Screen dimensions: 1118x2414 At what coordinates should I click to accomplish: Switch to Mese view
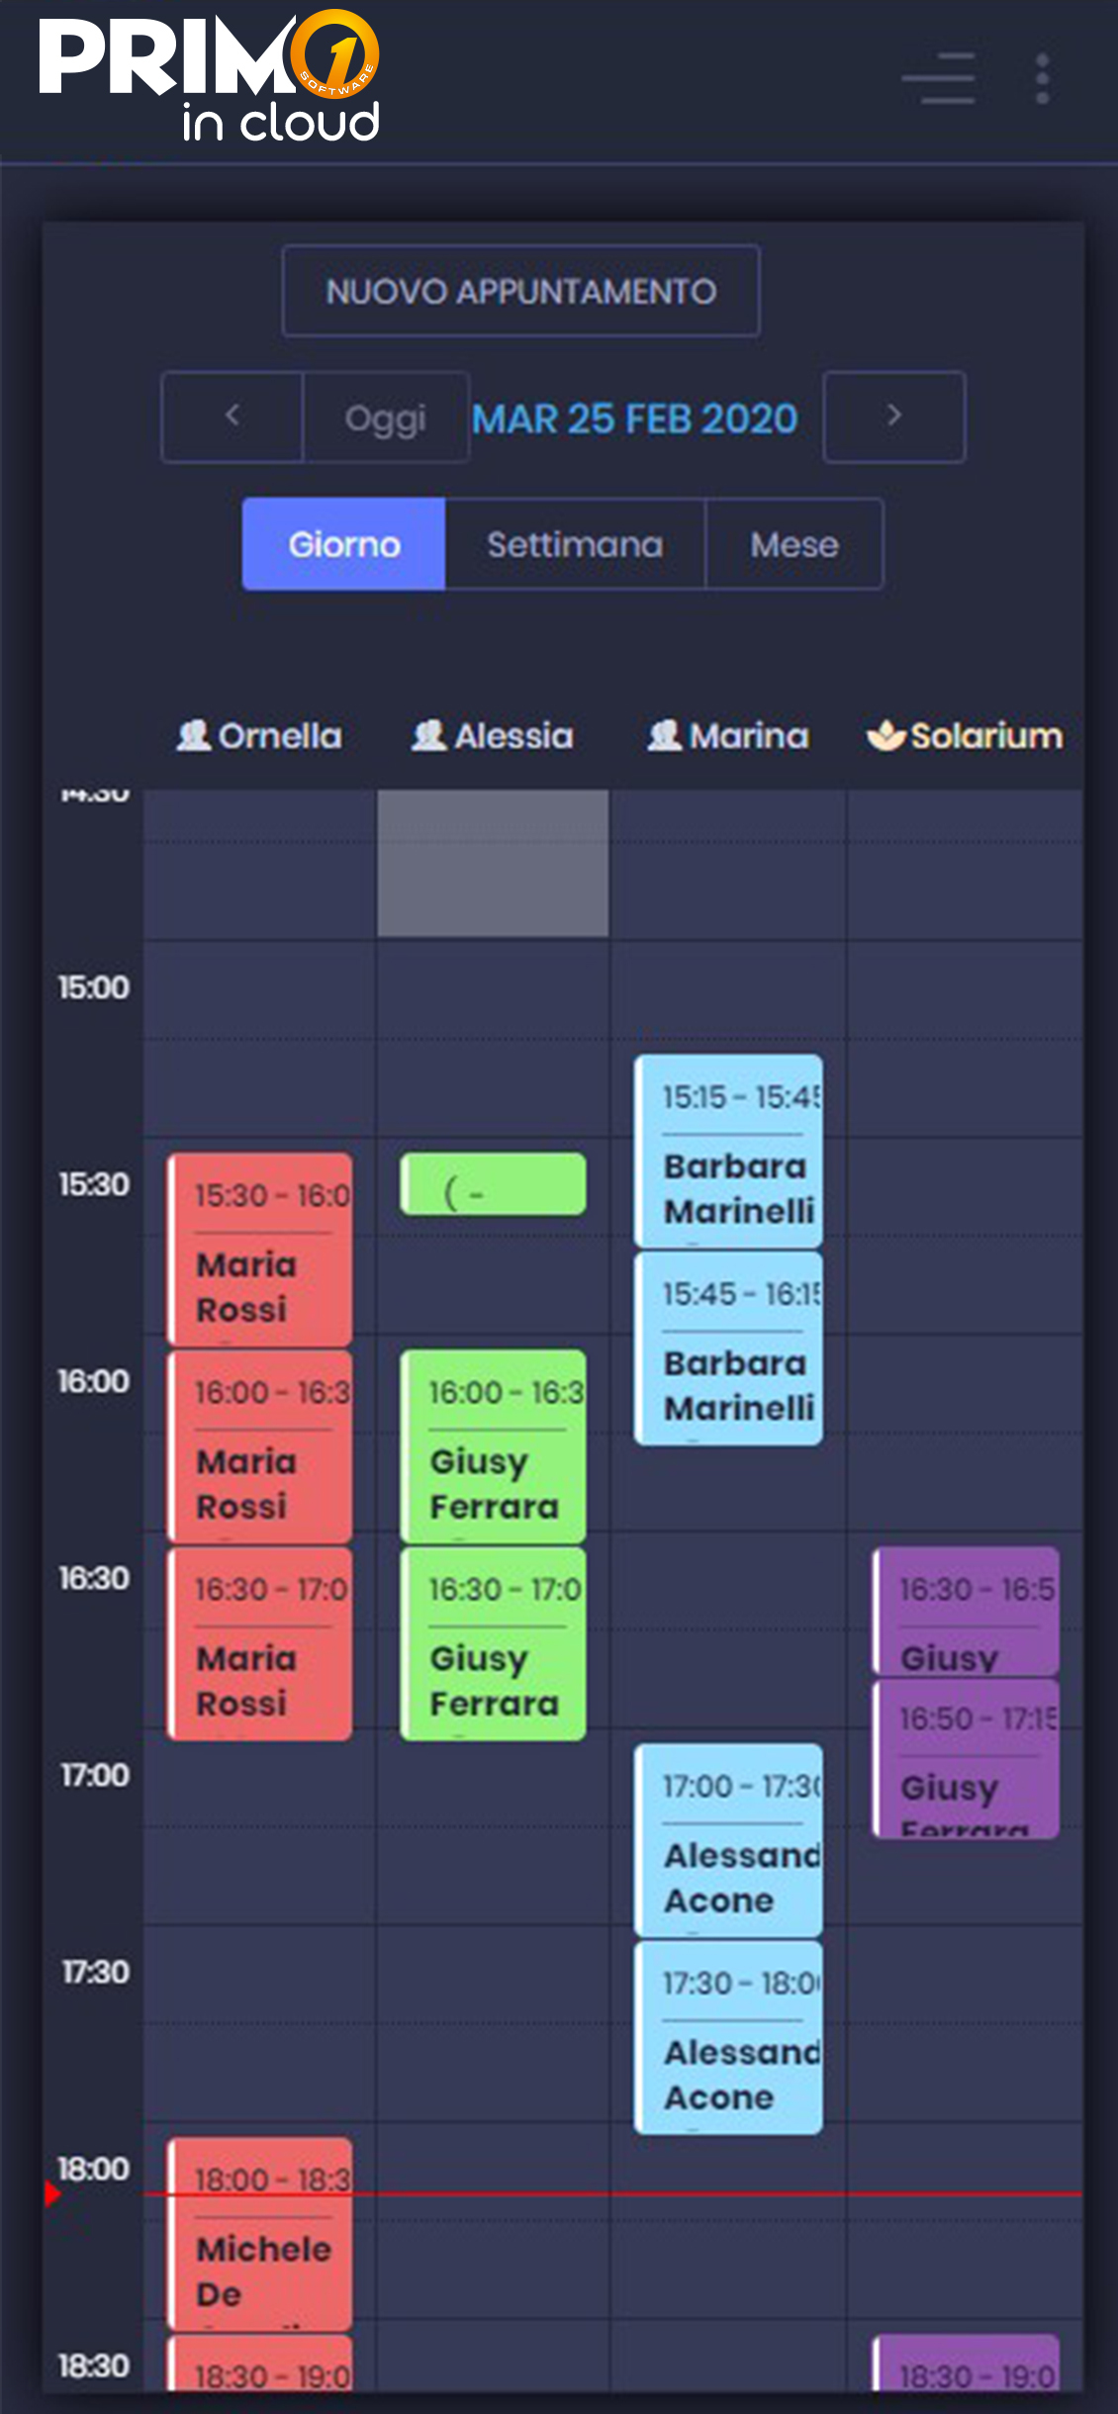pyautogui.click(x=794, y=544)
